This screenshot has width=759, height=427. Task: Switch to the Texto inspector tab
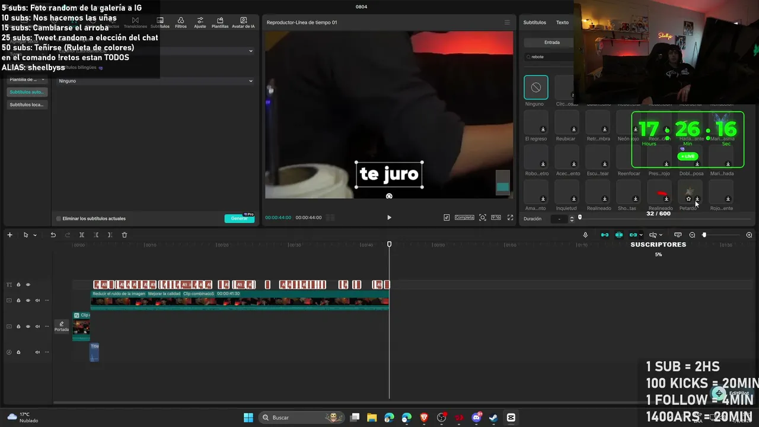tap(562, 23)
